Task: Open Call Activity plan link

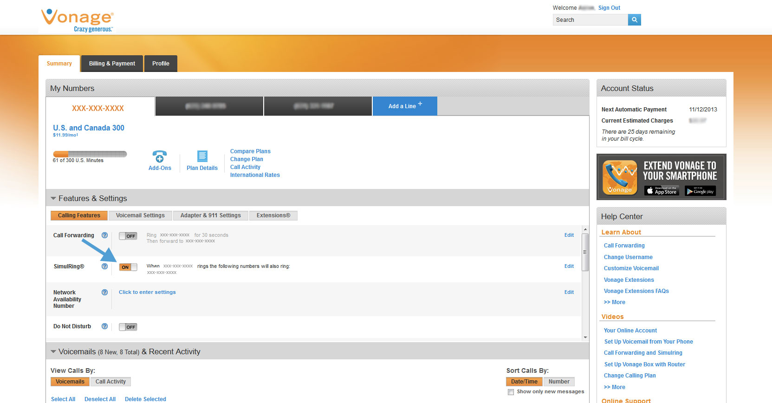Action: (x=245, y=167)
